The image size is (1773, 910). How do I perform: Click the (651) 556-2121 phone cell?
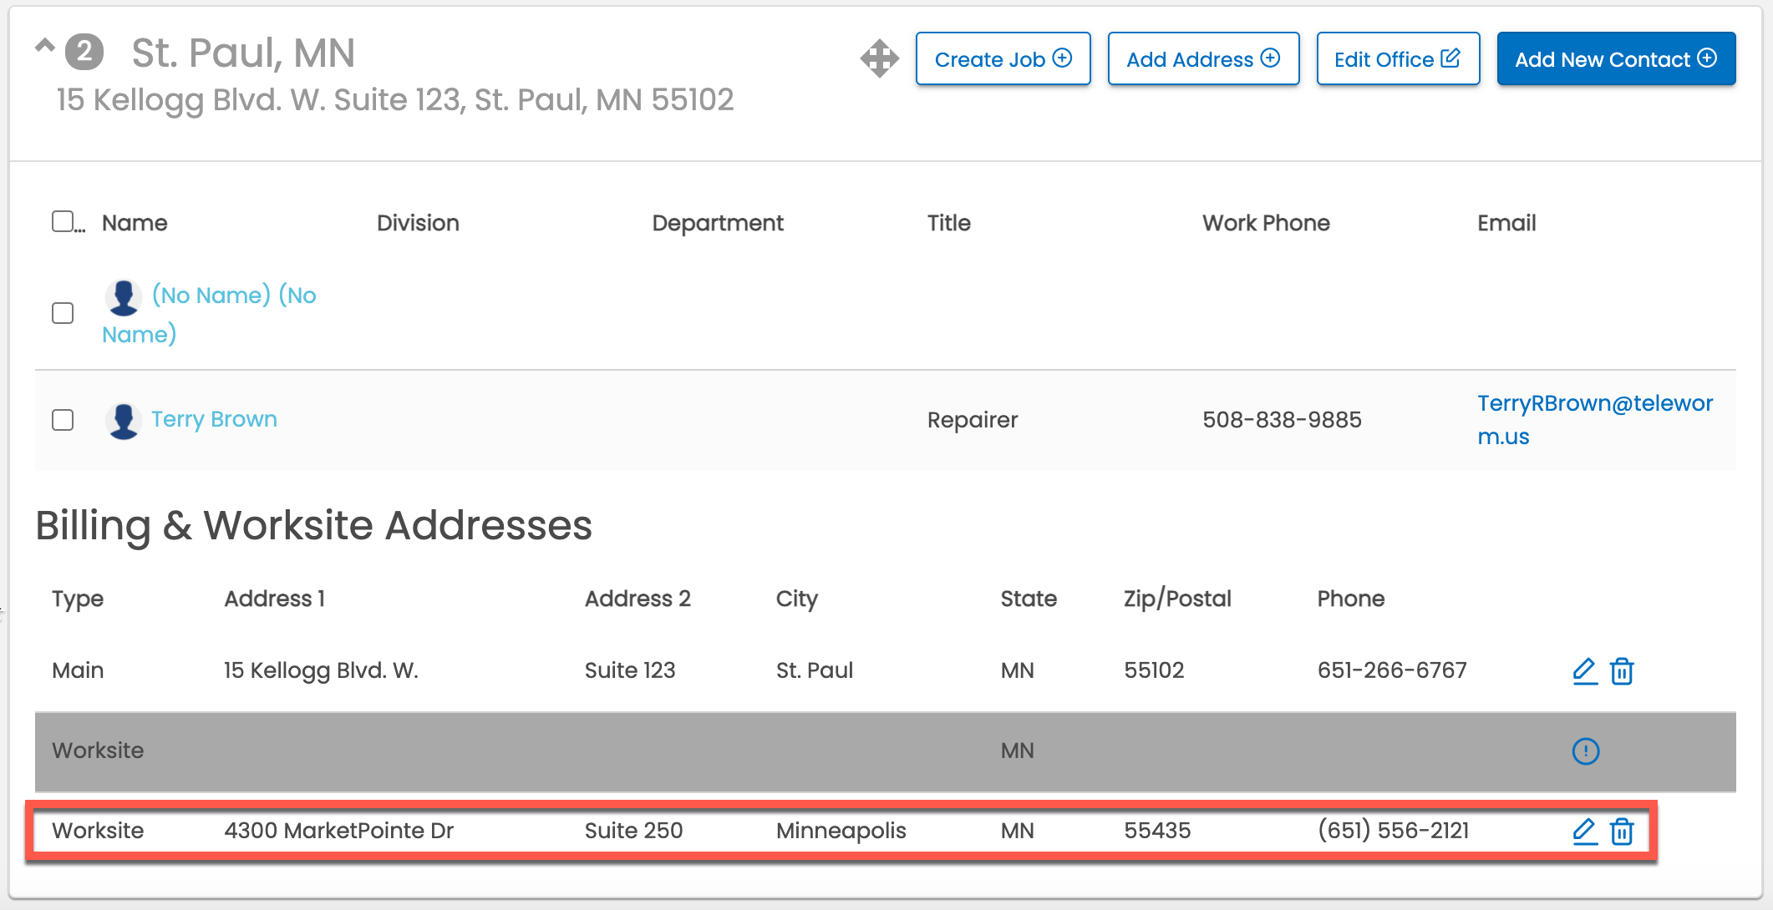(x=1393, y=830)
